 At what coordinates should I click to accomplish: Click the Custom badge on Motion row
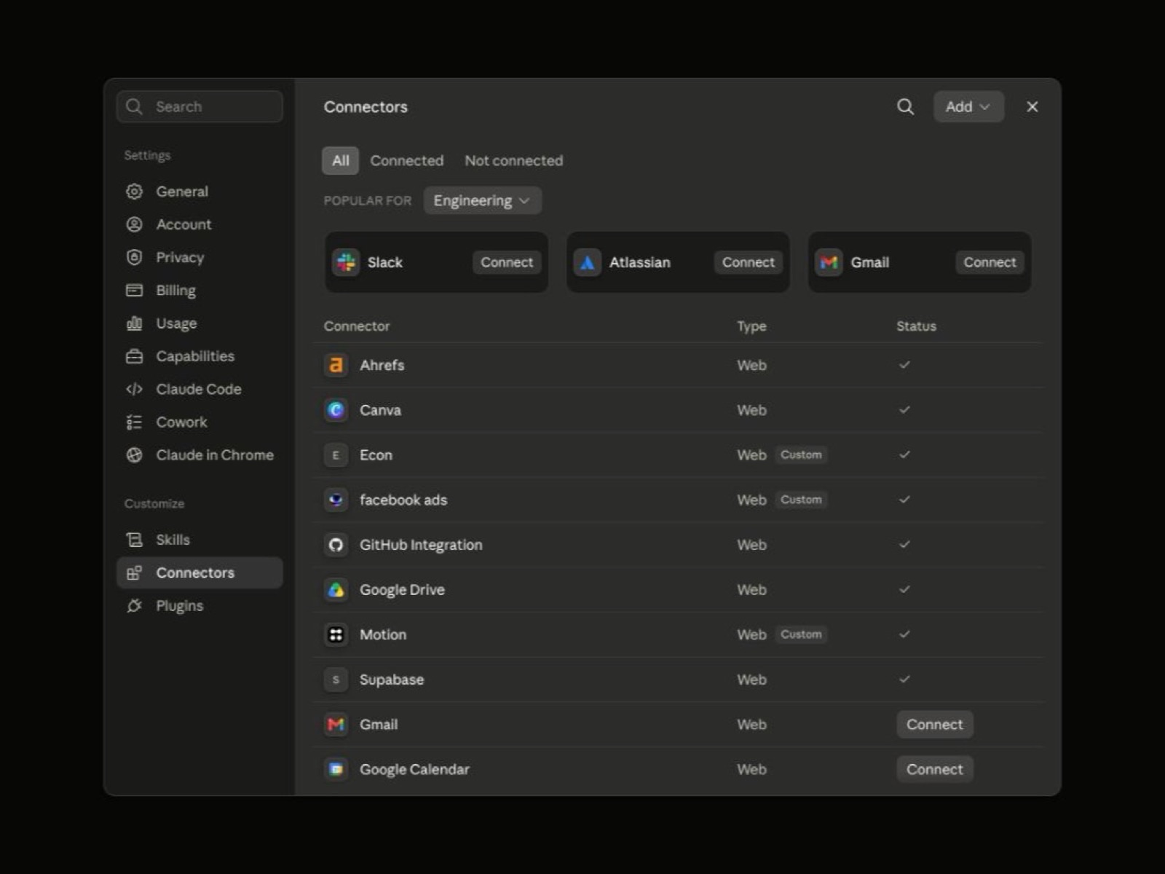click(801, 634)
